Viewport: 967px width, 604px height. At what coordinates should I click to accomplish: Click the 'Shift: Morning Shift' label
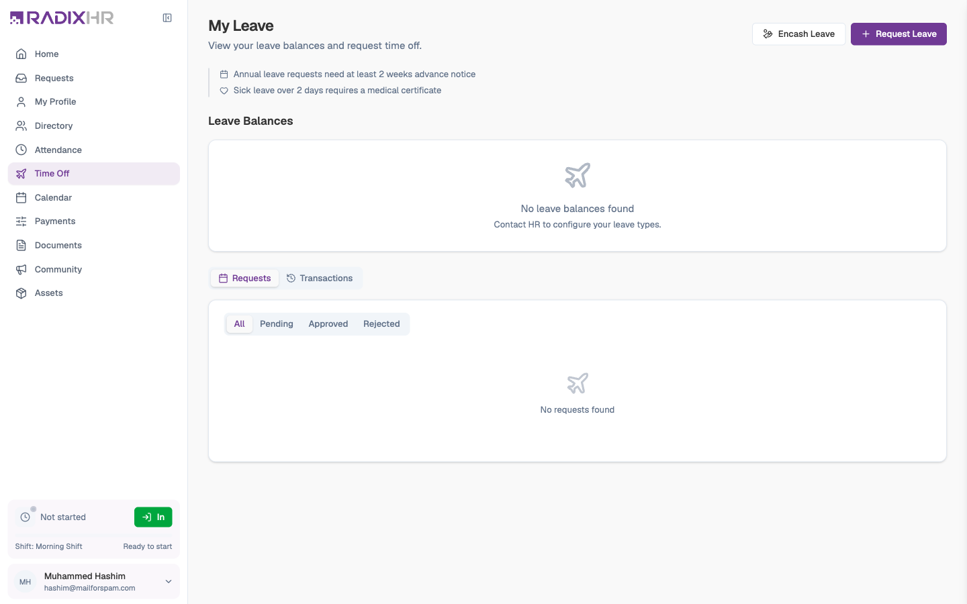pyautogui.click(x=49, y=546)
